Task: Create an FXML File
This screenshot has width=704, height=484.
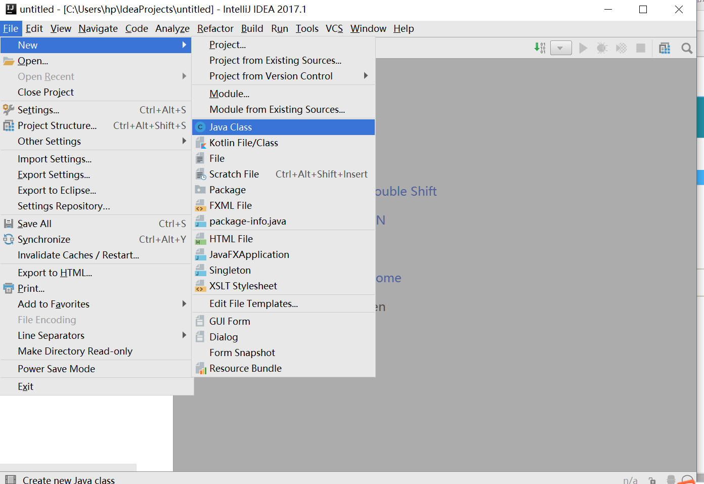Action: pos(283,205)
